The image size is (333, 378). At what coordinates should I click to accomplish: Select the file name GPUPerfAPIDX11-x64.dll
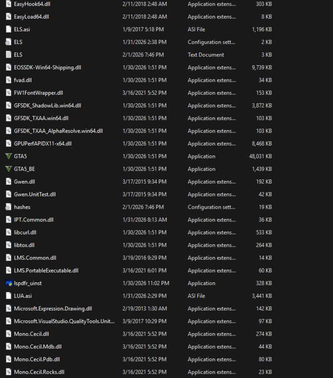[43, 144]
